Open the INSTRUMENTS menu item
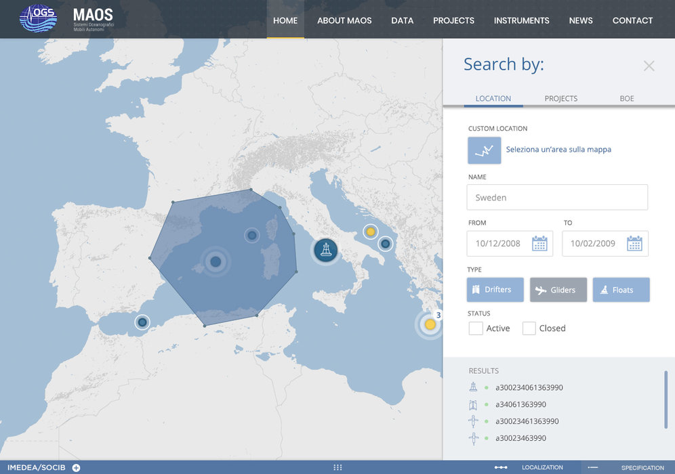 tap(521, 20)
